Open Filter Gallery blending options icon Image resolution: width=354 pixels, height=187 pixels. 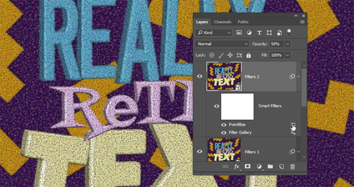click(x=293, y=133)
